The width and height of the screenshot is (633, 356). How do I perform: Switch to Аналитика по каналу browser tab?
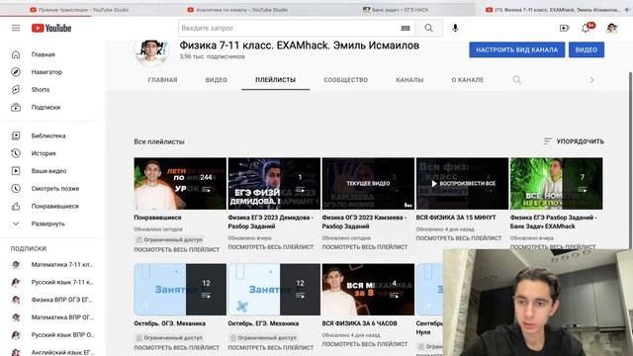pos(237,10)
